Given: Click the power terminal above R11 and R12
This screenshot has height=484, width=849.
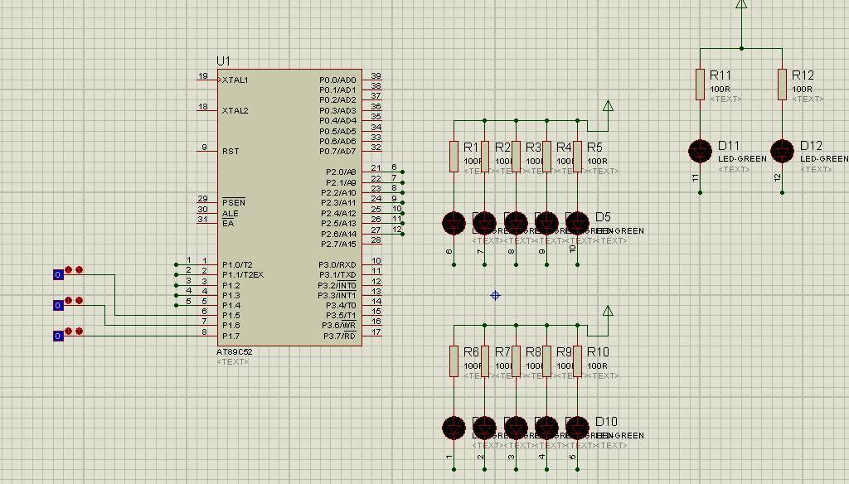Looking at the screenshot, I should point(741,4).
